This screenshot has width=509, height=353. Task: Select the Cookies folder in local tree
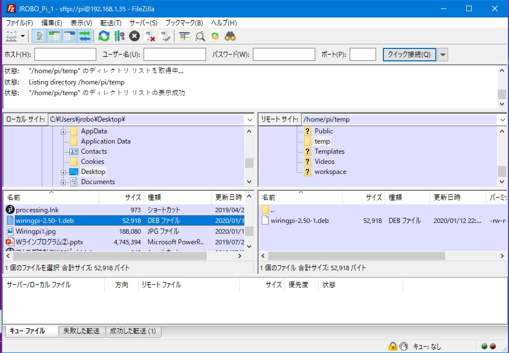[92, 162]
